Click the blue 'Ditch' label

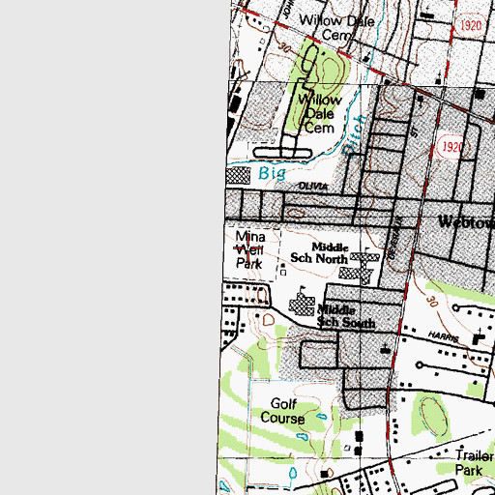354,135
